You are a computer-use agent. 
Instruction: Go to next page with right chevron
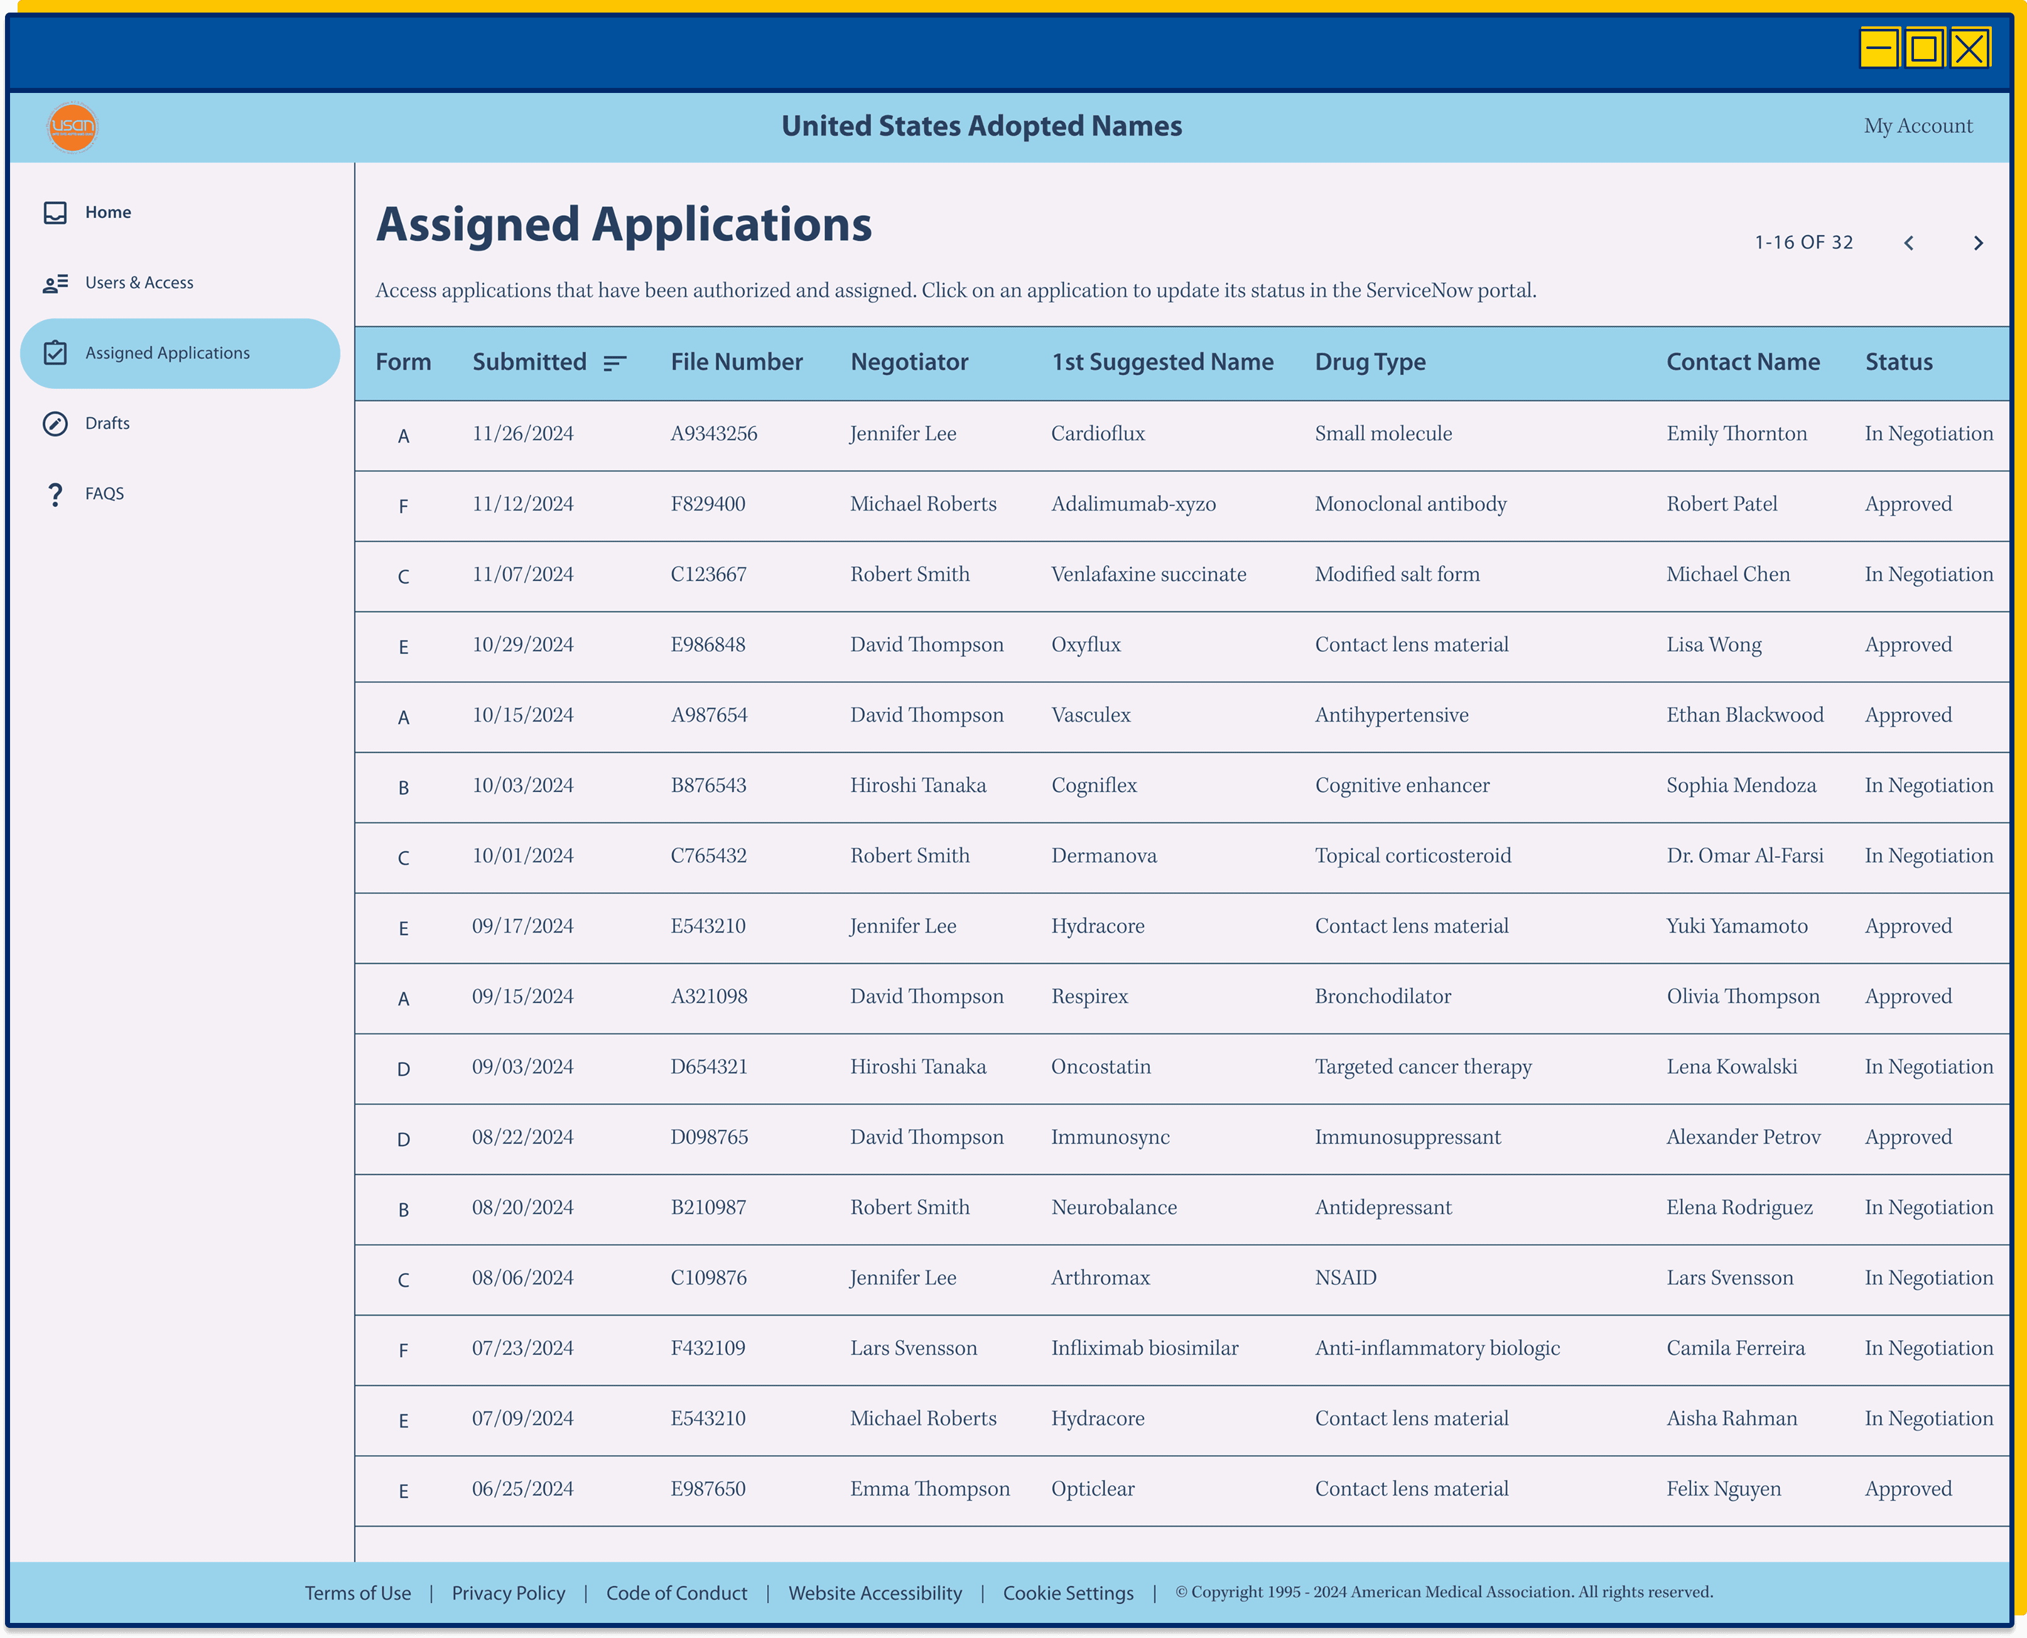[1979, 242]
